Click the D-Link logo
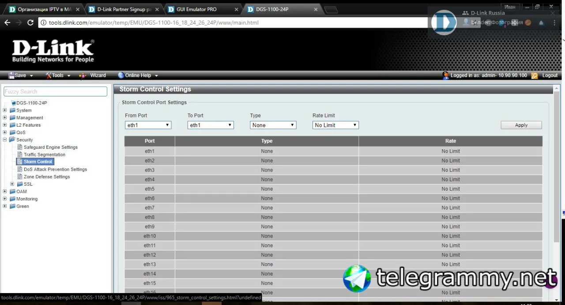The height and width of the screenshot is (305, 565). point(53,51)
